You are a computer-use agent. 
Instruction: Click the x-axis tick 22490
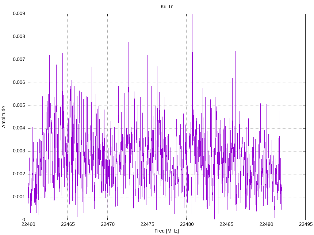[266, 224]
